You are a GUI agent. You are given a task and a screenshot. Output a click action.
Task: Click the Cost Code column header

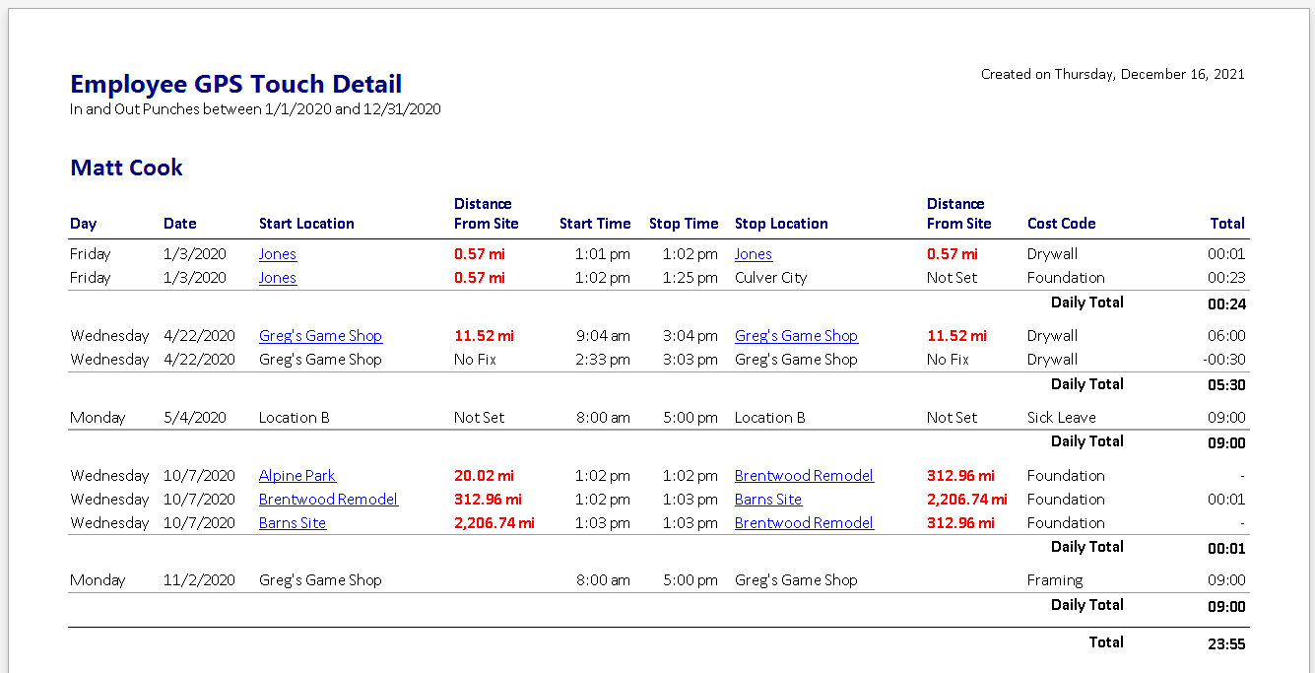(x=1061, y=224)
